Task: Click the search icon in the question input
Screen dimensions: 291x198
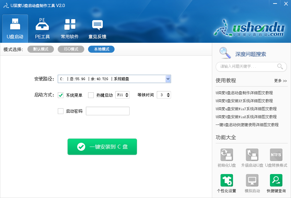Action: click(280, 67)
